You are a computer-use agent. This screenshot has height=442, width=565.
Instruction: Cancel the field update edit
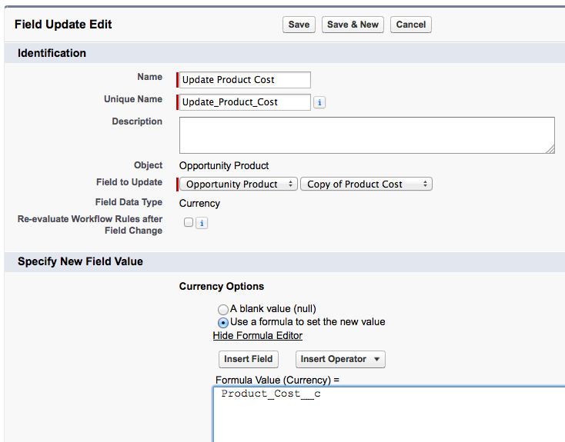tap(410, 25)
